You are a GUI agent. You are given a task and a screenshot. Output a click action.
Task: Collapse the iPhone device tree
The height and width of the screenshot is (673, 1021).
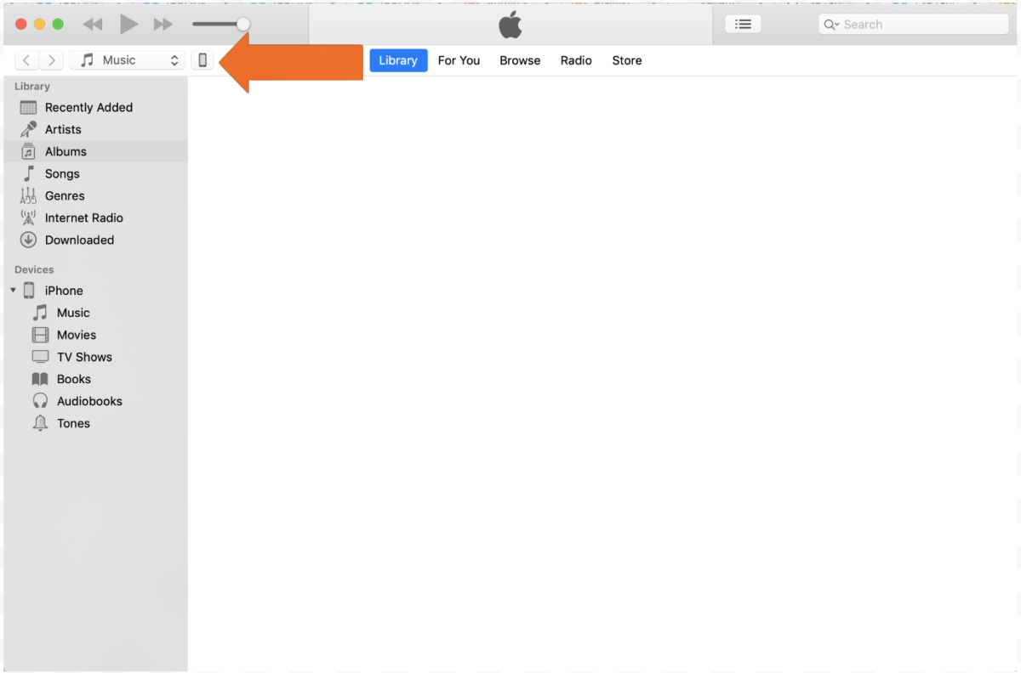[x=13, y=290]
